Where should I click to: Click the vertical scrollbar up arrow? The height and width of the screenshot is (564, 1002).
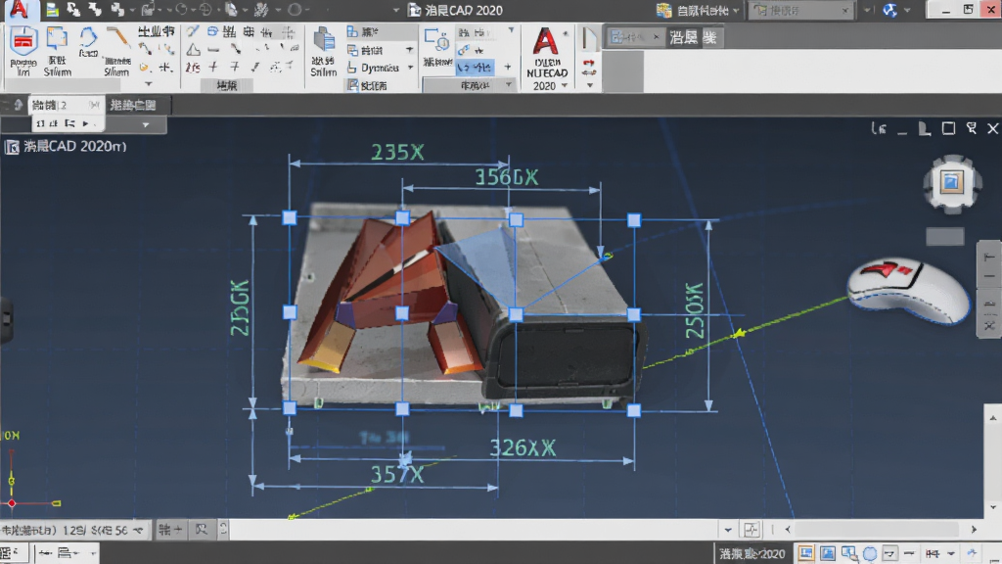pos(993,417)
